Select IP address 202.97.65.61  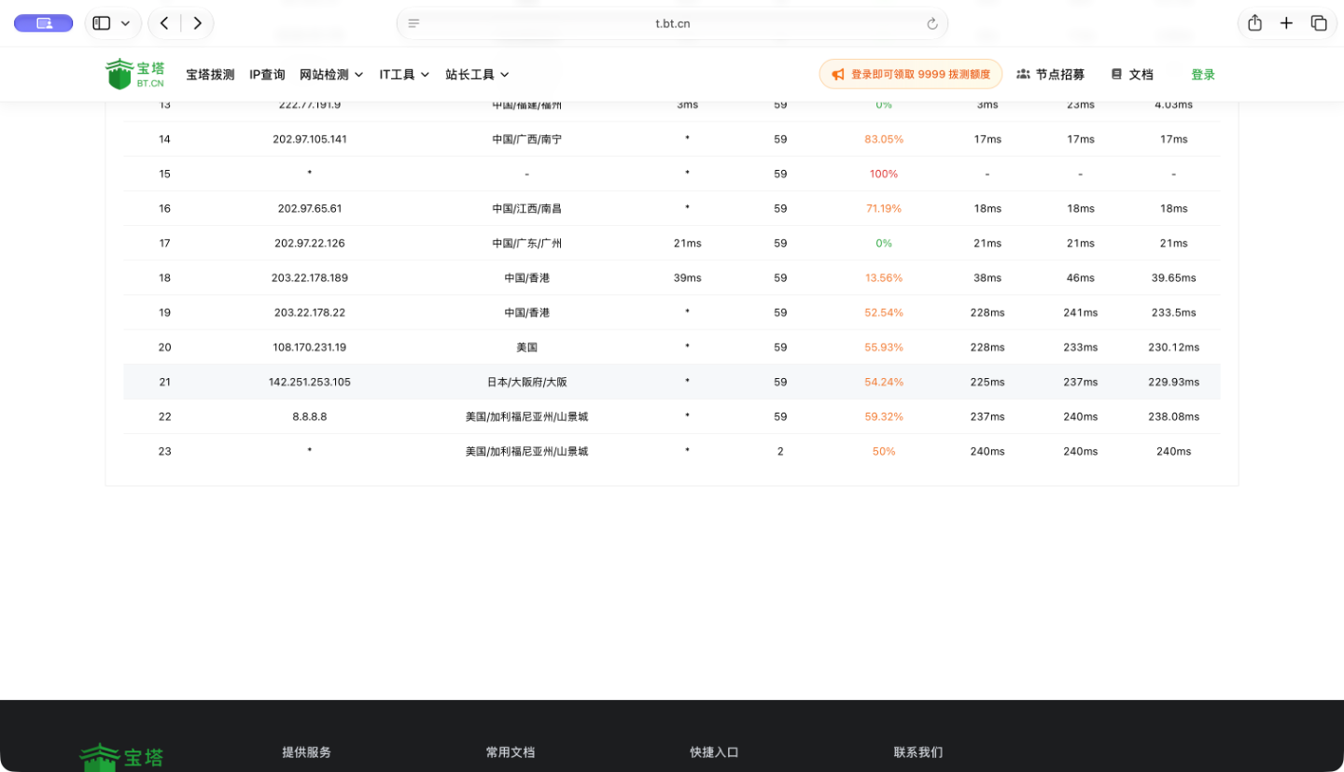coord(310,208)
